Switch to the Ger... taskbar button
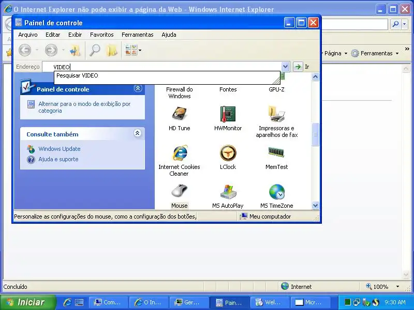This screenshot has width=414, height=310. point(189,302)
